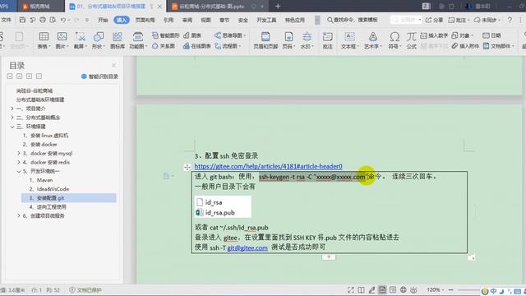Click the undo arrow
The image size is (526, 296).
tap(63, 20)
